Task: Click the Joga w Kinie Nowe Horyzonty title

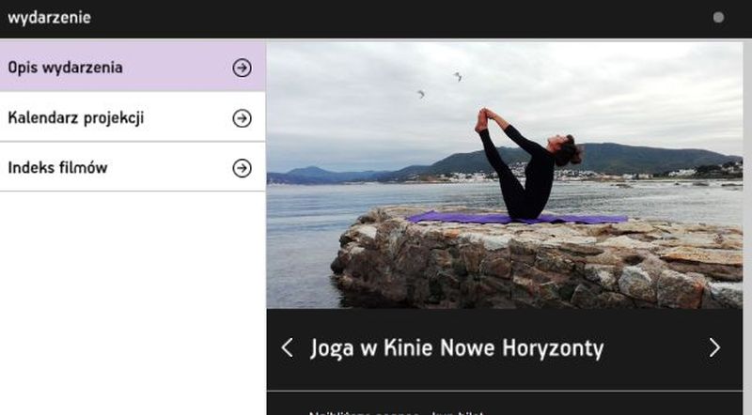Action: click(457, 349)
